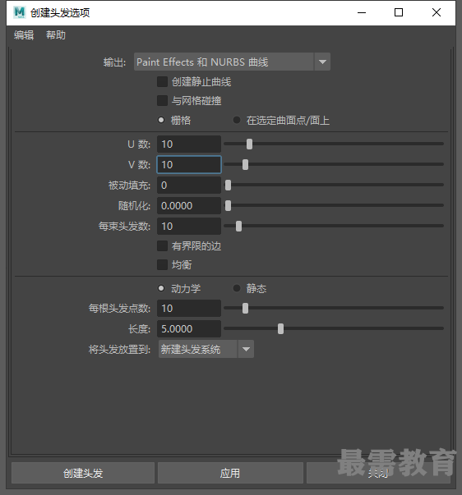
Task: Click the 随机化 slider handle
Action: point(228,205)
